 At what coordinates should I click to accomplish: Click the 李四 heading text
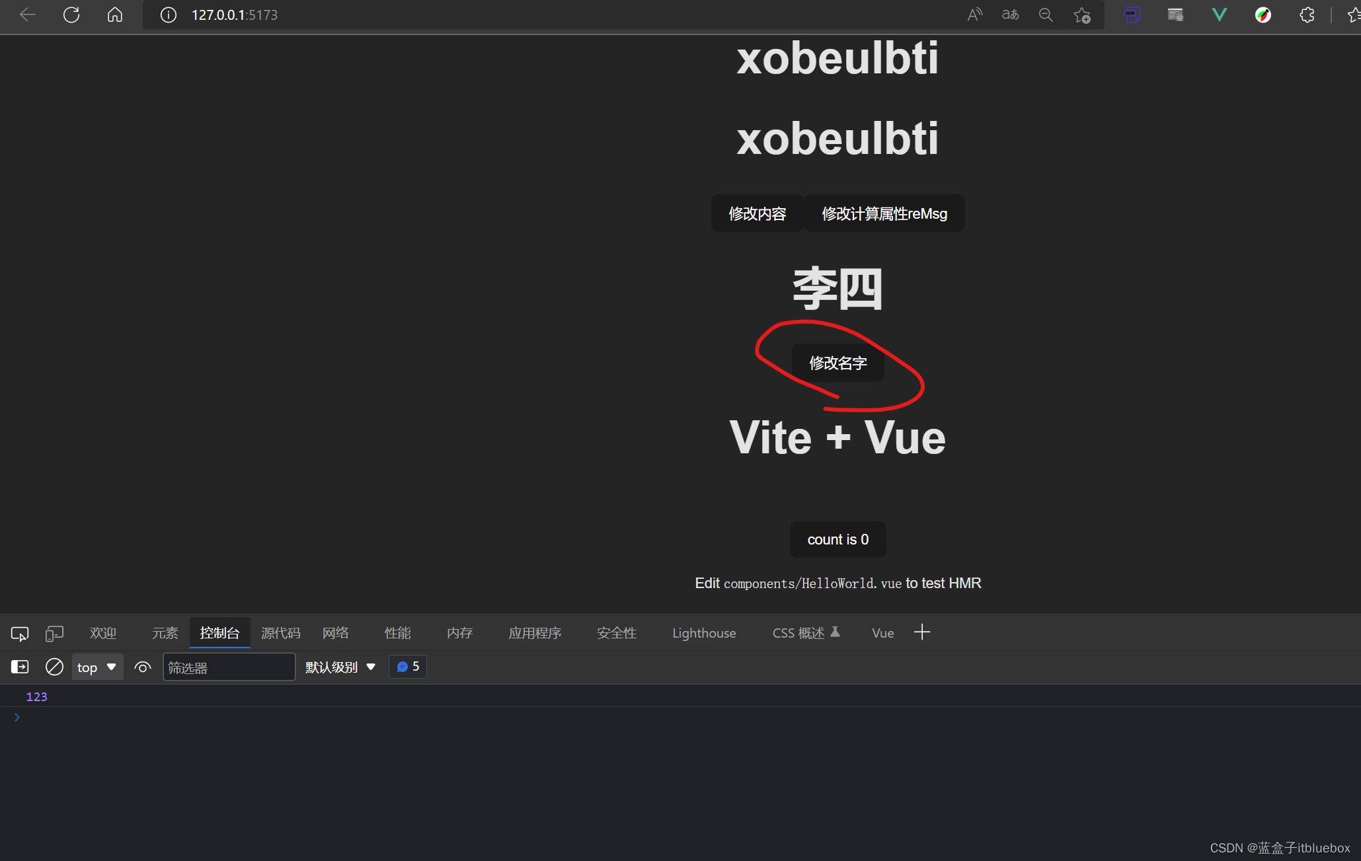837,289
